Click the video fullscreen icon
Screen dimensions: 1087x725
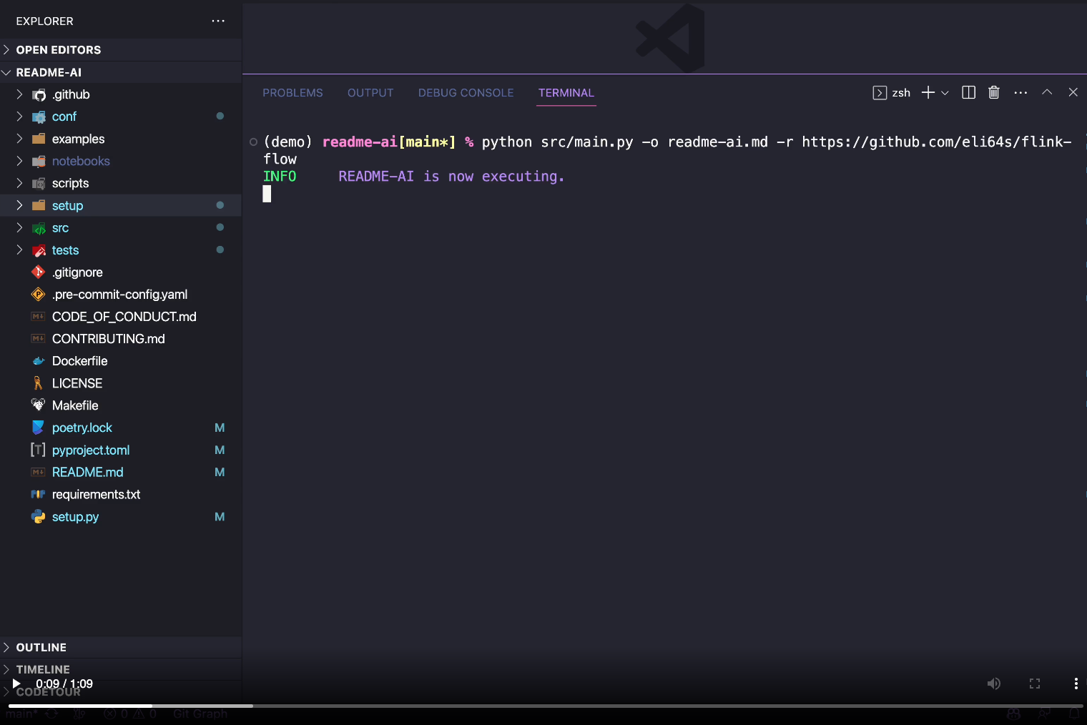pyautogui.click(x=1034, y=684)
